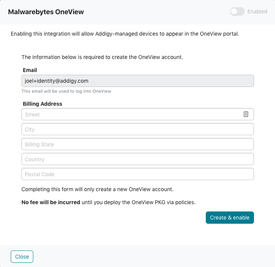
Task: Open contact autofill icon in Street field
Action: (x=246, y=114)
